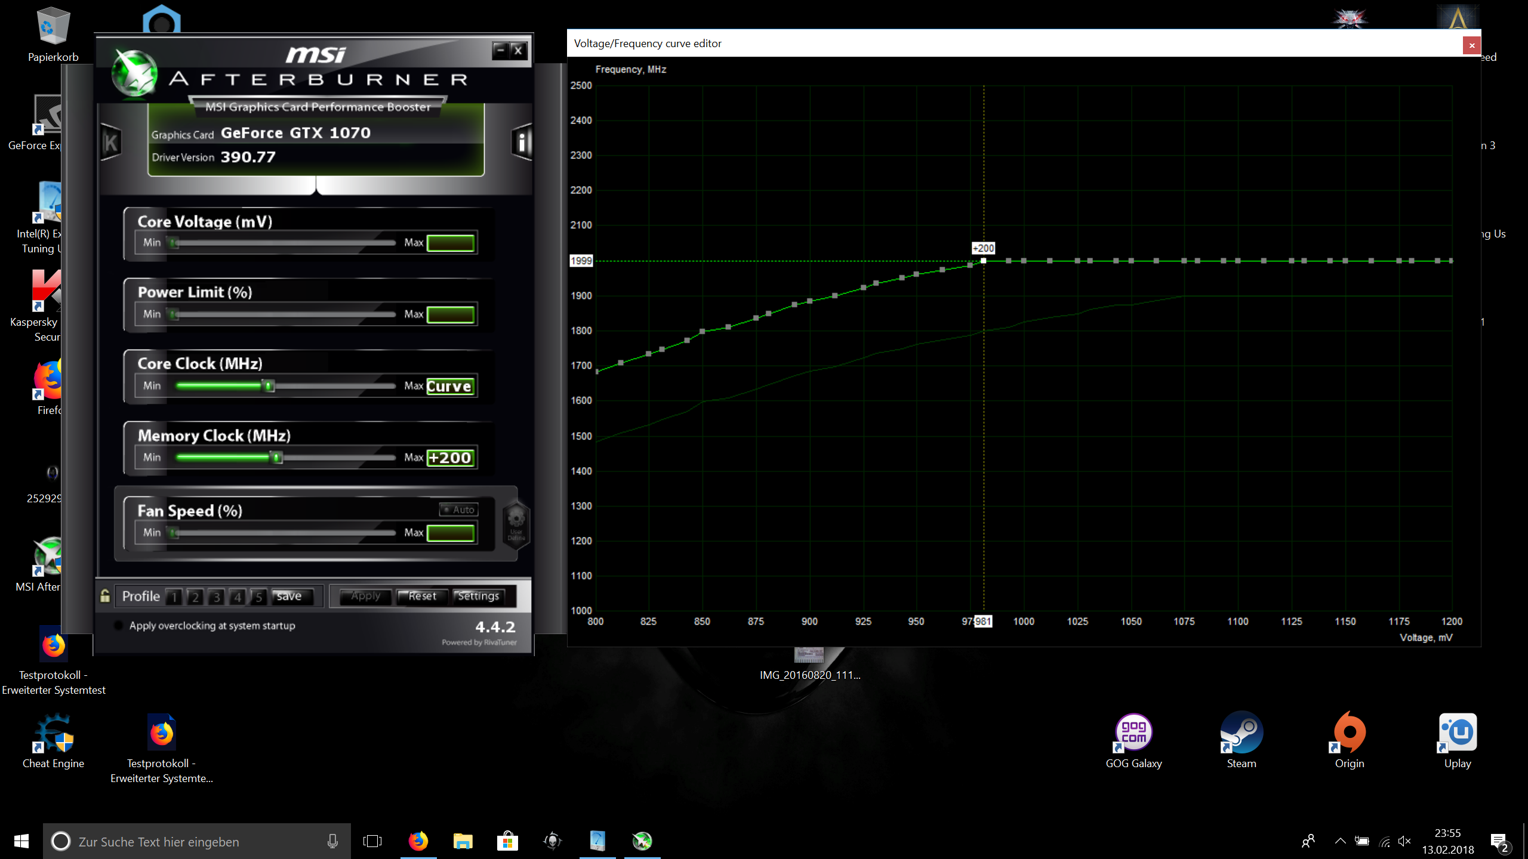The image size is (1528, 859).
Task: Open the volume tray icon
Action: [1404, 841]
